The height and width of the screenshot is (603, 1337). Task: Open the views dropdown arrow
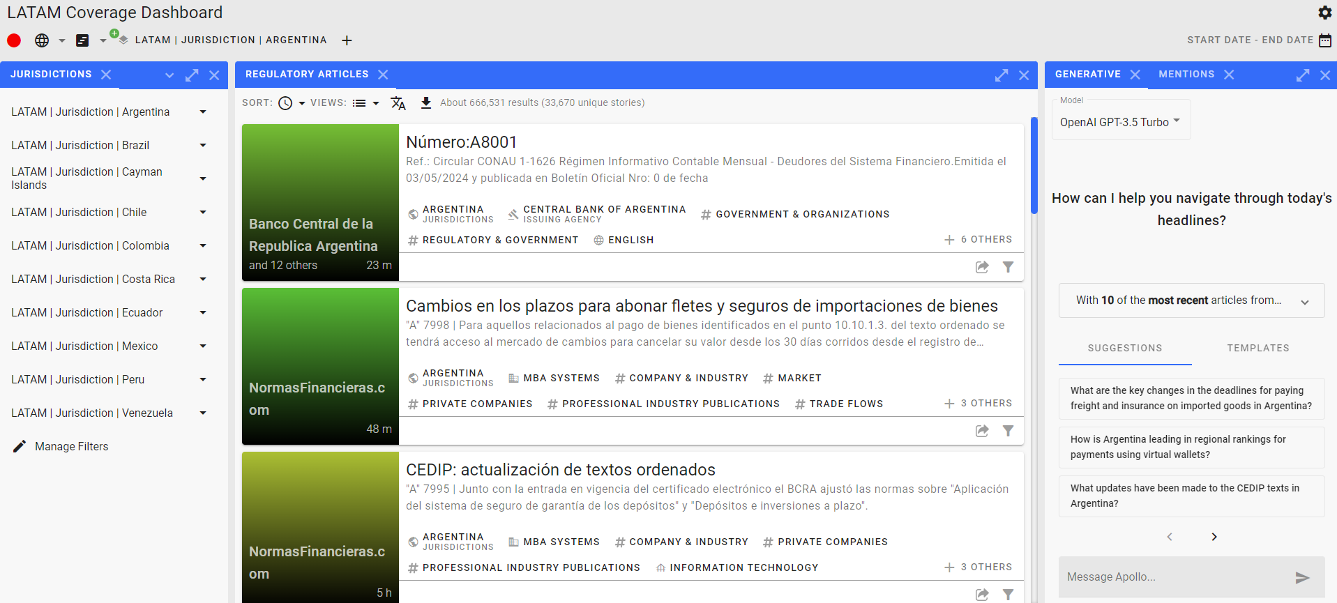click(x=376, y=103)
